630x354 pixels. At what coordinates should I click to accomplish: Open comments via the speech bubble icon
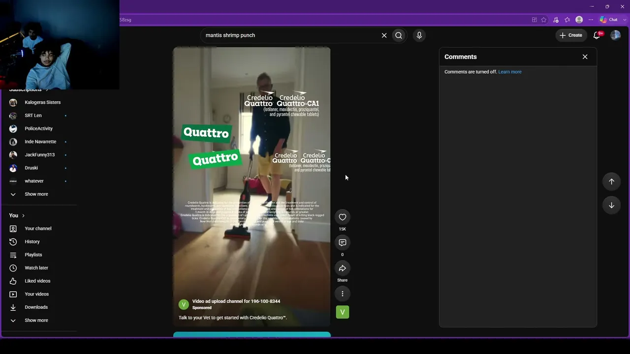[x=343, y=243]
